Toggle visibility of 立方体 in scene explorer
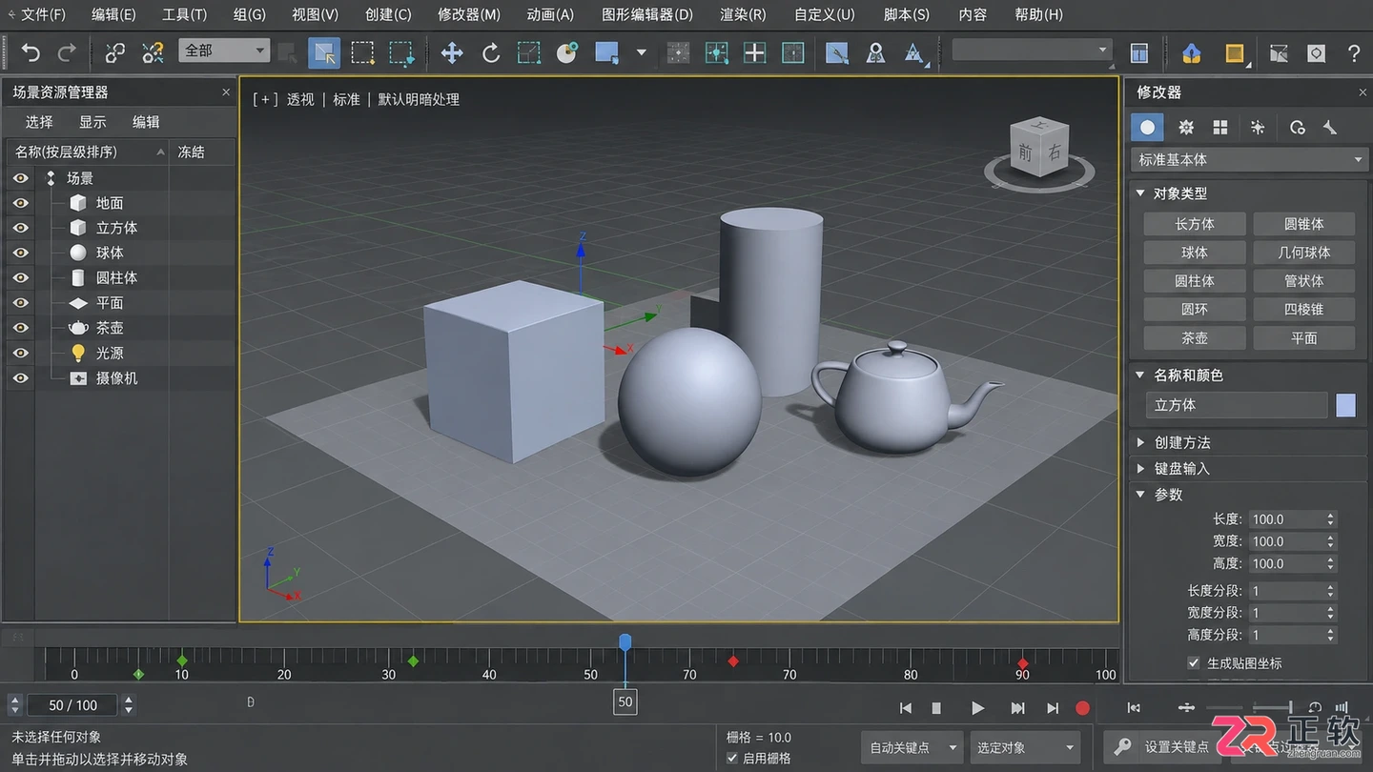 point(20,228)
